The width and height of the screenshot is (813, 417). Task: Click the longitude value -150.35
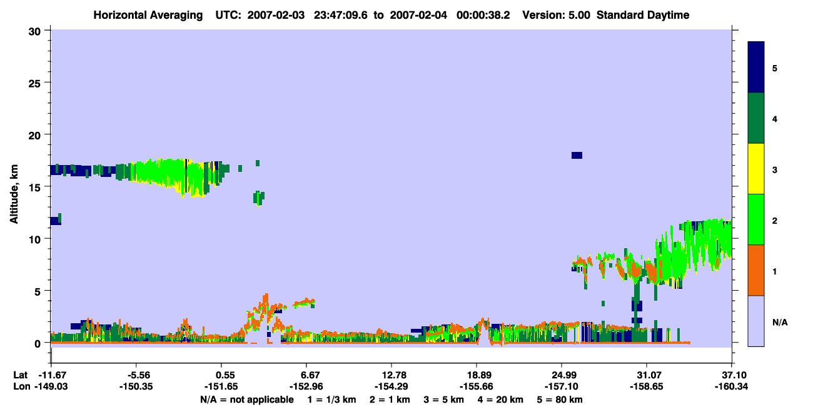pos(136,386)
